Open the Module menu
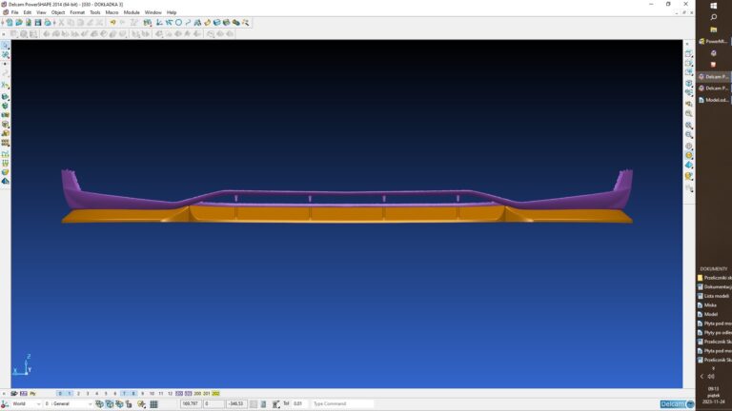 [x=132, y=12]
